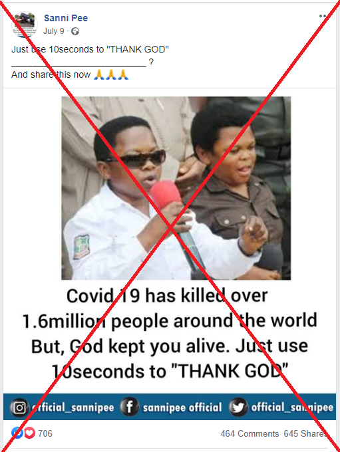Open the July 9 post timestamp
Image resolution: width=340 pixels, height=452 pixels.
tap(54, 31)
